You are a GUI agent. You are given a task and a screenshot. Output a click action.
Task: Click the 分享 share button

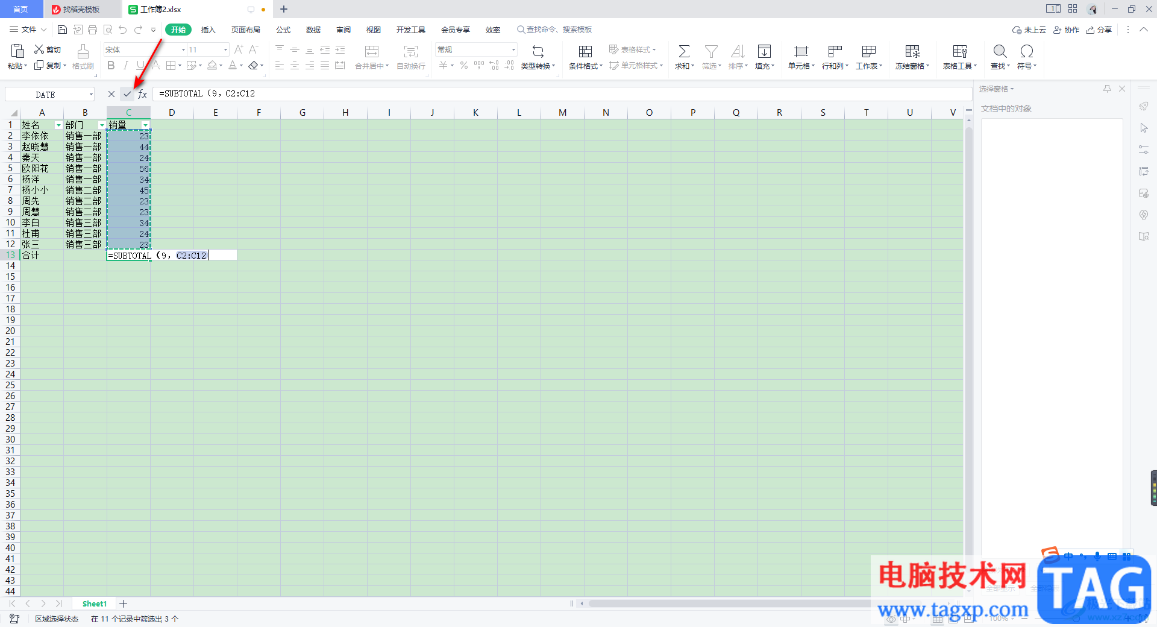[x=1099, y=30]
